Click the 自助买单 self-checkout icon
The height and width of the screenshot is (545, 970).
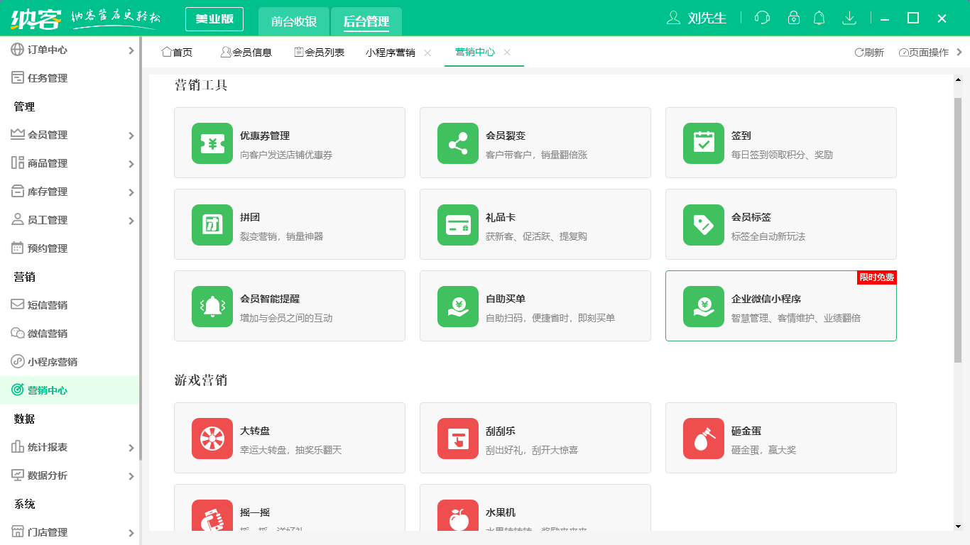pyautogui.click(x=457, y=306)
